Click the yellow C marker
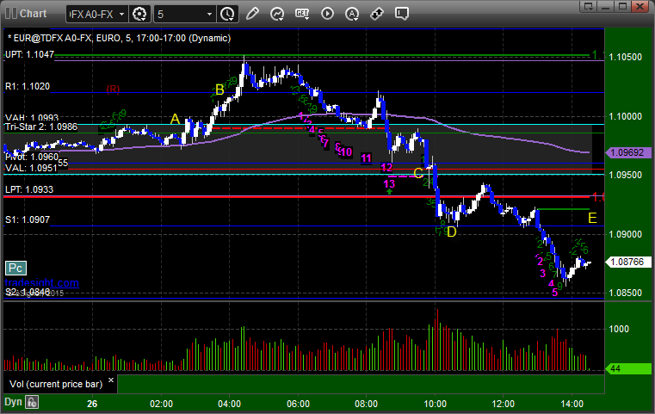This screenshot has height=414, width=655. 418,173
